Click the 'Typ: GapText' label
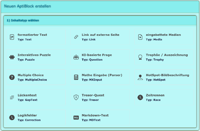This screenshot has height=131, width=200. click(27, 100)
